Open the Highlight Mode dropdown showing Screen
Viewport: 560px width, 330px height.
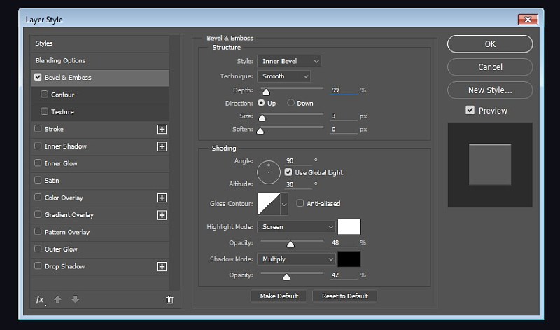(296, 227)
